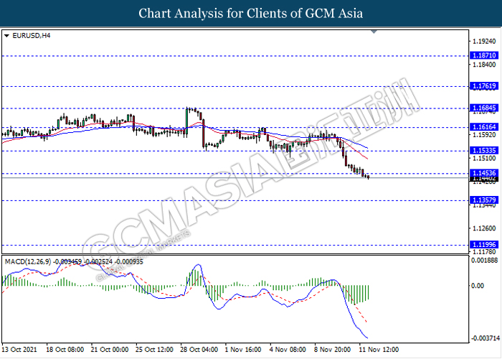Click the 28 Oct 04:00 time label
502x359 pixels.
(199, 350)
